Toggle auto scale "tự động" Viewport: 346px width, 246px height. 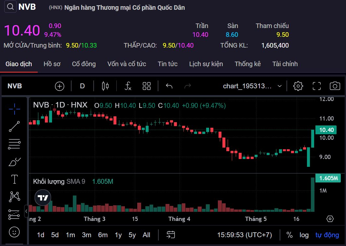coord(327,235)
